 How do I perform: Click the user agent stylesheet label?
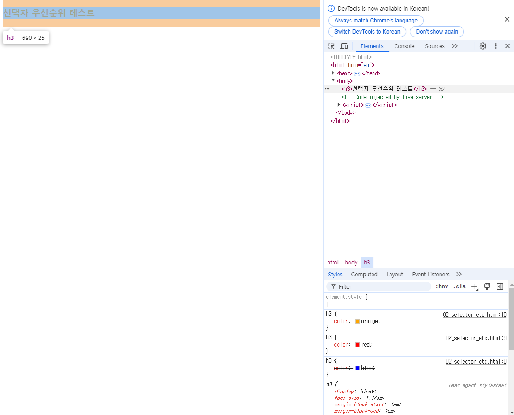477,385
